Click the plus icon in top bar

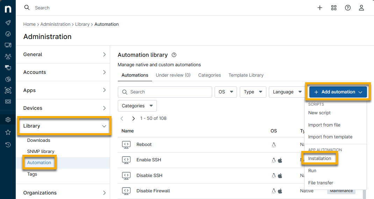click(x=319, y=8)
